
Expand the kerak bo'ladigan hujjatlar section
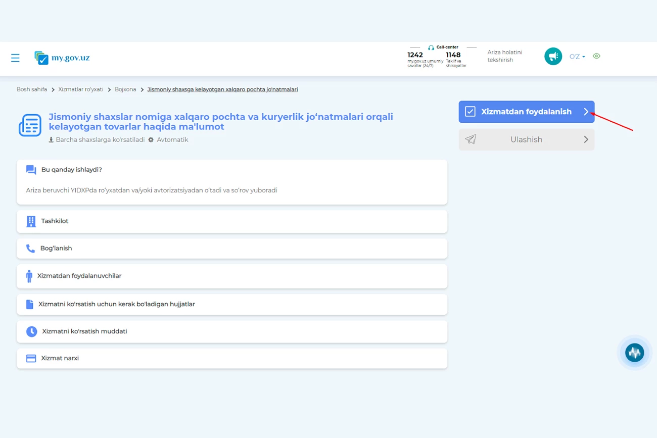(x=232, y=305)
